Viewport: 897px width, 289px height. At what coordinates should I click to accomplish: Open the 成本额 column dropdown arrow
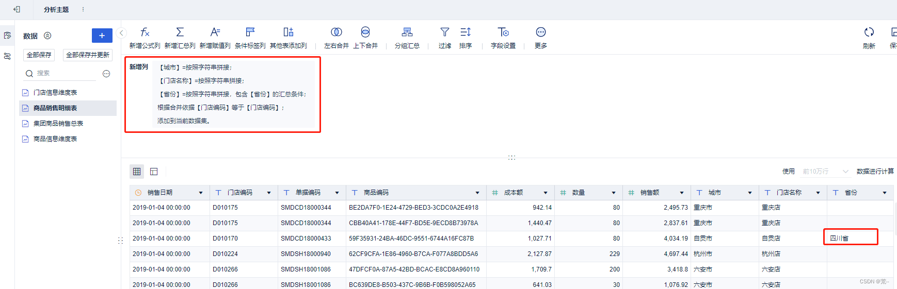546,193
